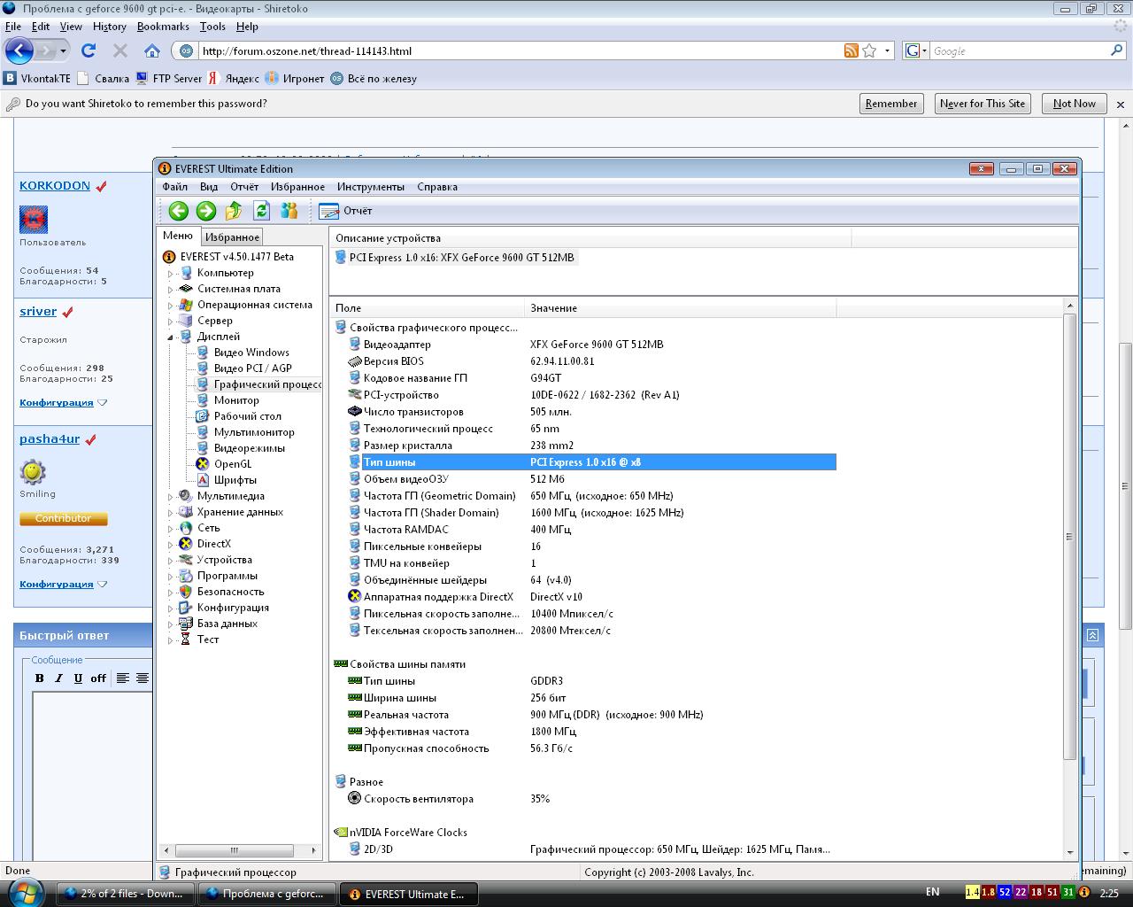
Task: Bookmark this page with the star icon
Action: click(x=869, y=50)
